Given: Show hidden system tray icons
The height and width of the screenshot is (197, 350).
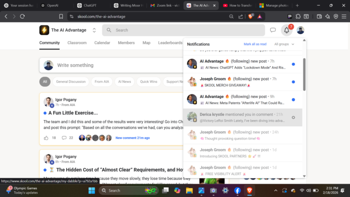Looking at the screenshot, I should click(276, 191).
